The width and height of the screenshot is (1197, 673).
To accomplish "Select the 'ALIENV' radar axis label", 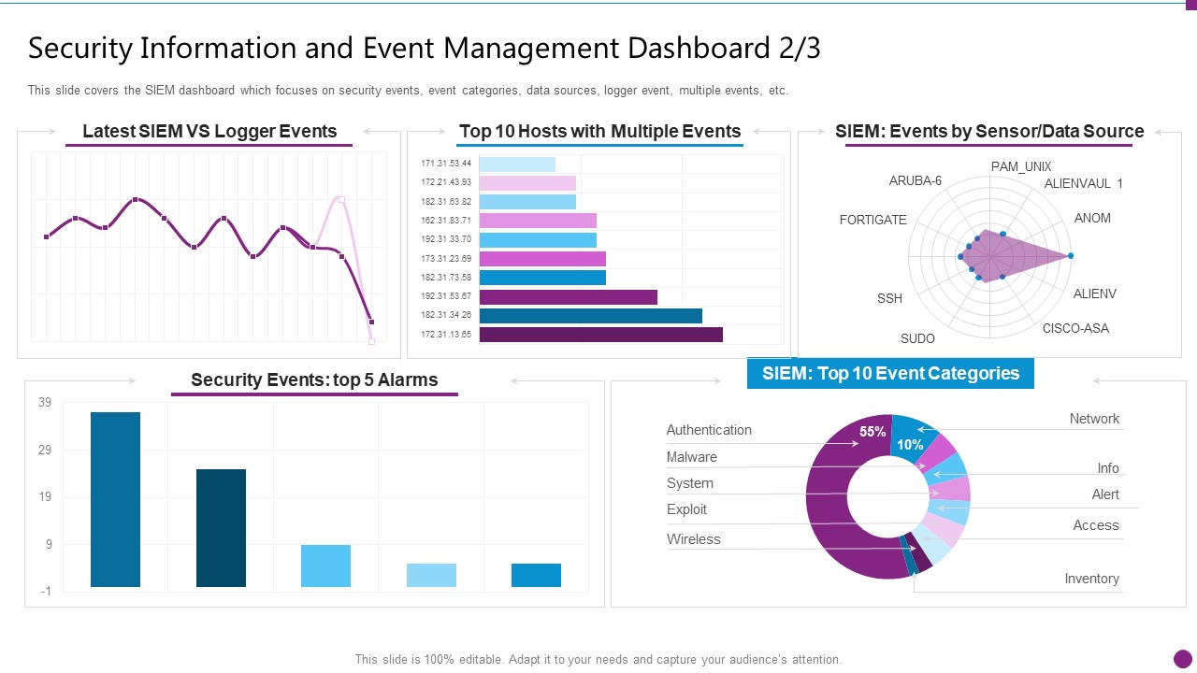I will click(x=1095, y=294).
